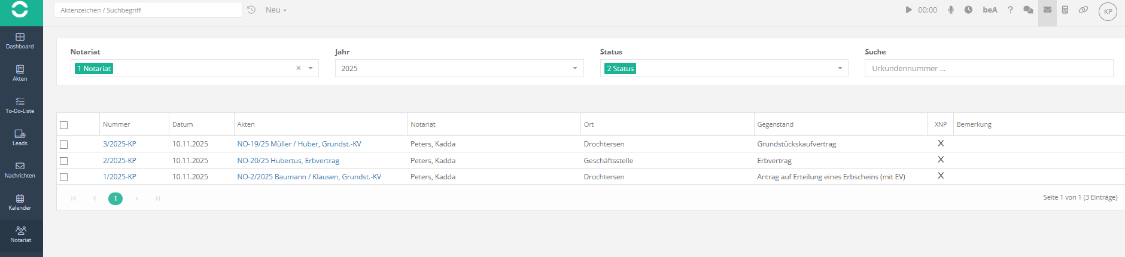
Task: Click the envelope mail icon
Action: (x=1047, y=10)
